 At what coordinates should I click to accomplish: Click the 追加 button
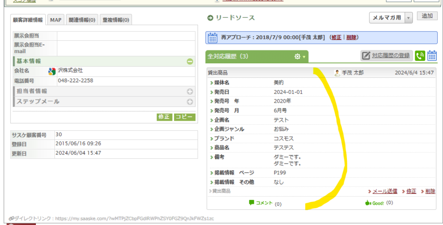427,16
